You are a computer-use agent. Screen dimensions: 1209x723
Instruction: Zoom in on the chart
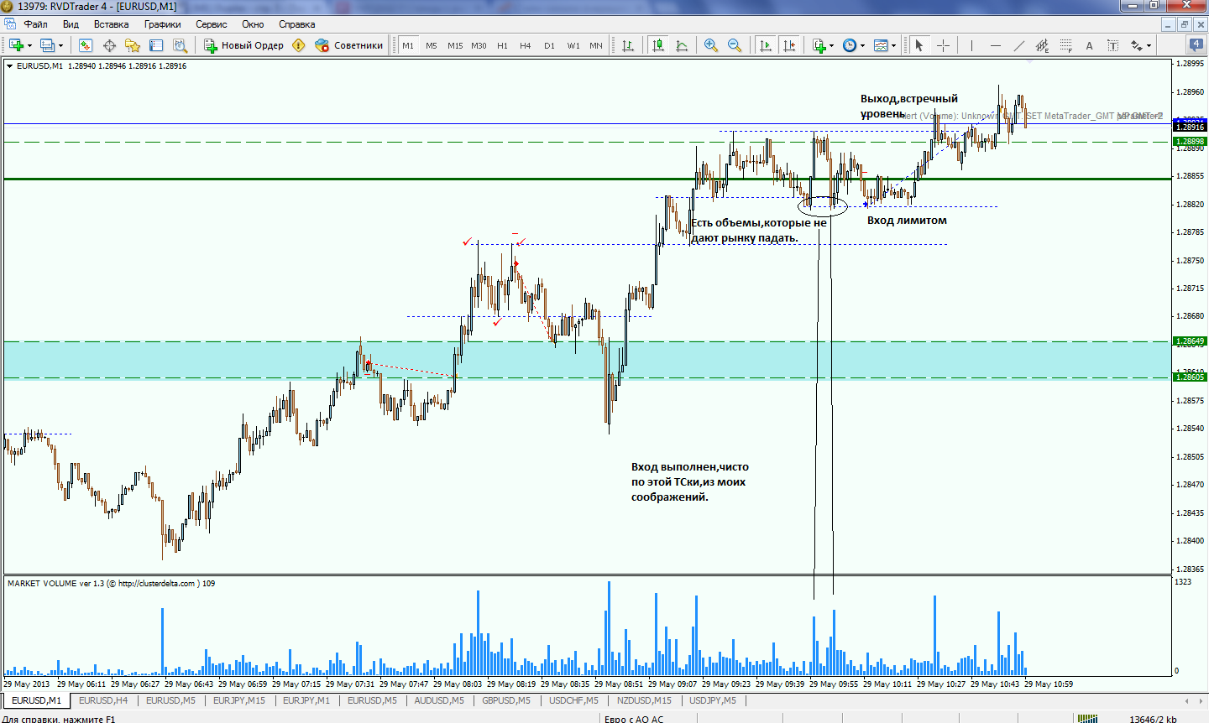pos(711,45)
